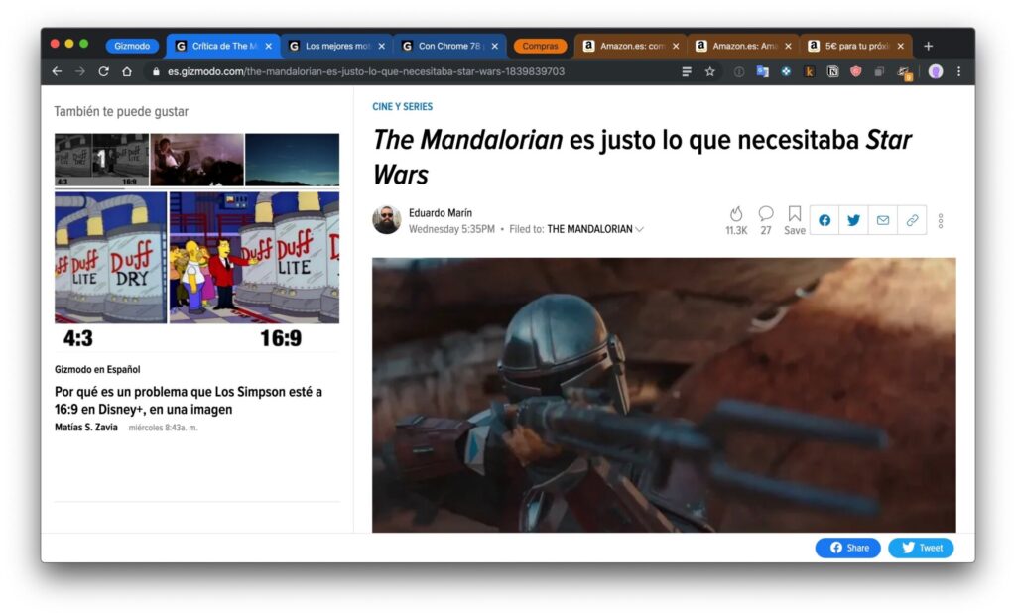Open the Chrome three-dot menu
This screenshot has width=1016, height=613.
pos(958,71)
